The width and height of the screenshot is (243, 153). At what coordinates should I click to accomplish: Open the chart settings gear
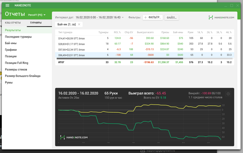pyautogui.click(x=228, y=94)
